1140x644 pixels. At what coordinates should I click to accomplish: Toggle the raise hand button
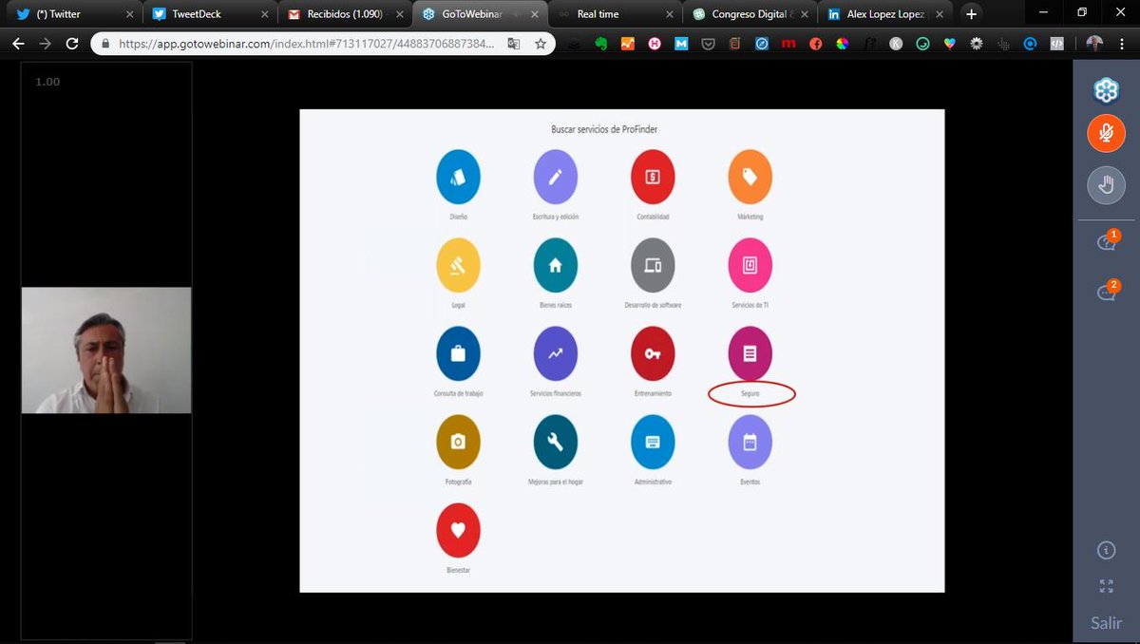pos(1106,184)
